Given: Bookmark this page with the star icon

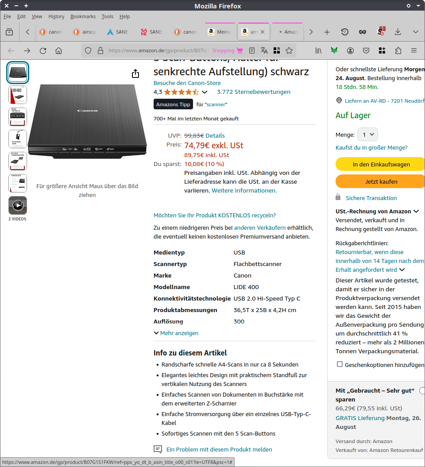Looking at the screenshot, I should click(x=289, y=50).
